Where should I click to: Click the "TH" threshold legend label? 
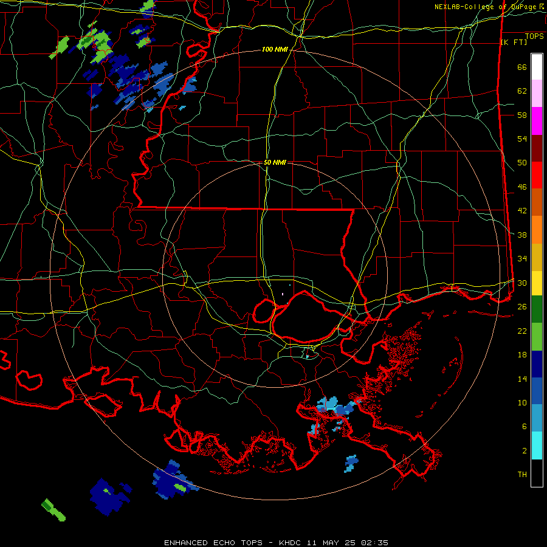point(522,475)
